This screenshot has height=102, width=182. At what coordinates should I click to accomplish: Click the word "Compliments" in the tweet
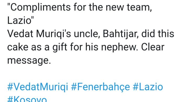[40, 8]
